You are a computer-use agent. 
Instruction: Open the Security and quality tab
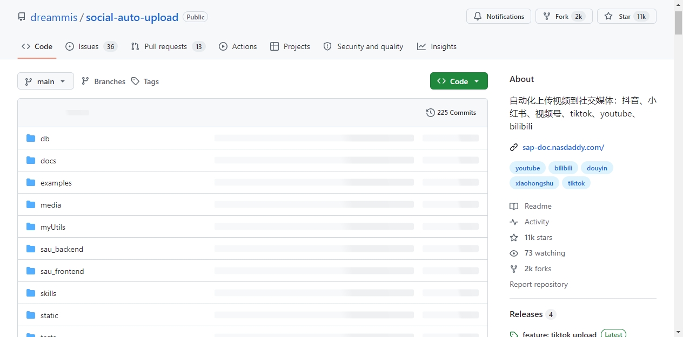point(363,46)
